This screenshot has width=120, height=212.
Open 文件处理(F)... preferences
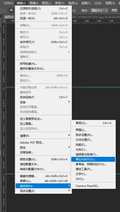[x=93, y=140]
